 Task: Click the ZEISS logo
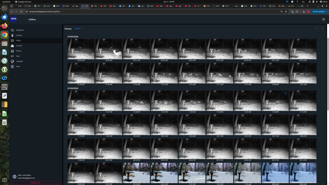click(x=13, y=19)
